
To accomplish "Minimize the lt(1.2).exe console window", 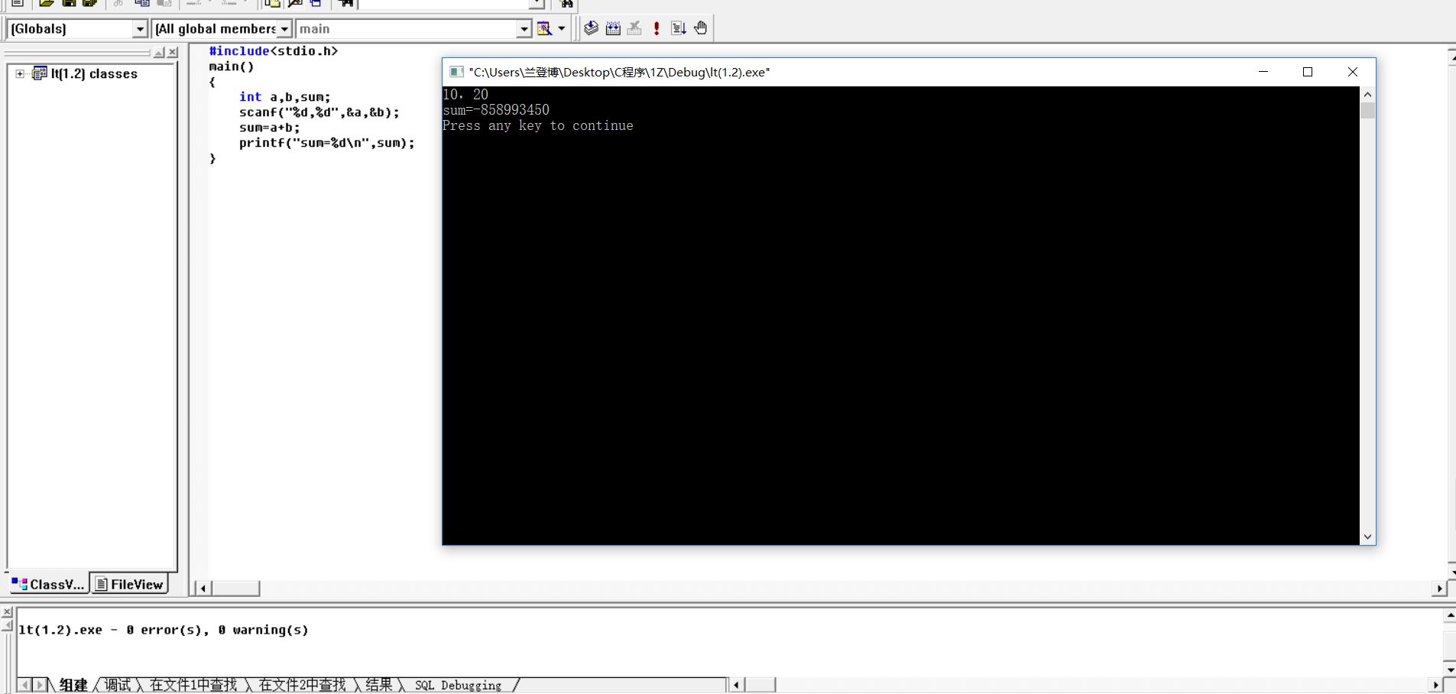I will click(1263, 72).
